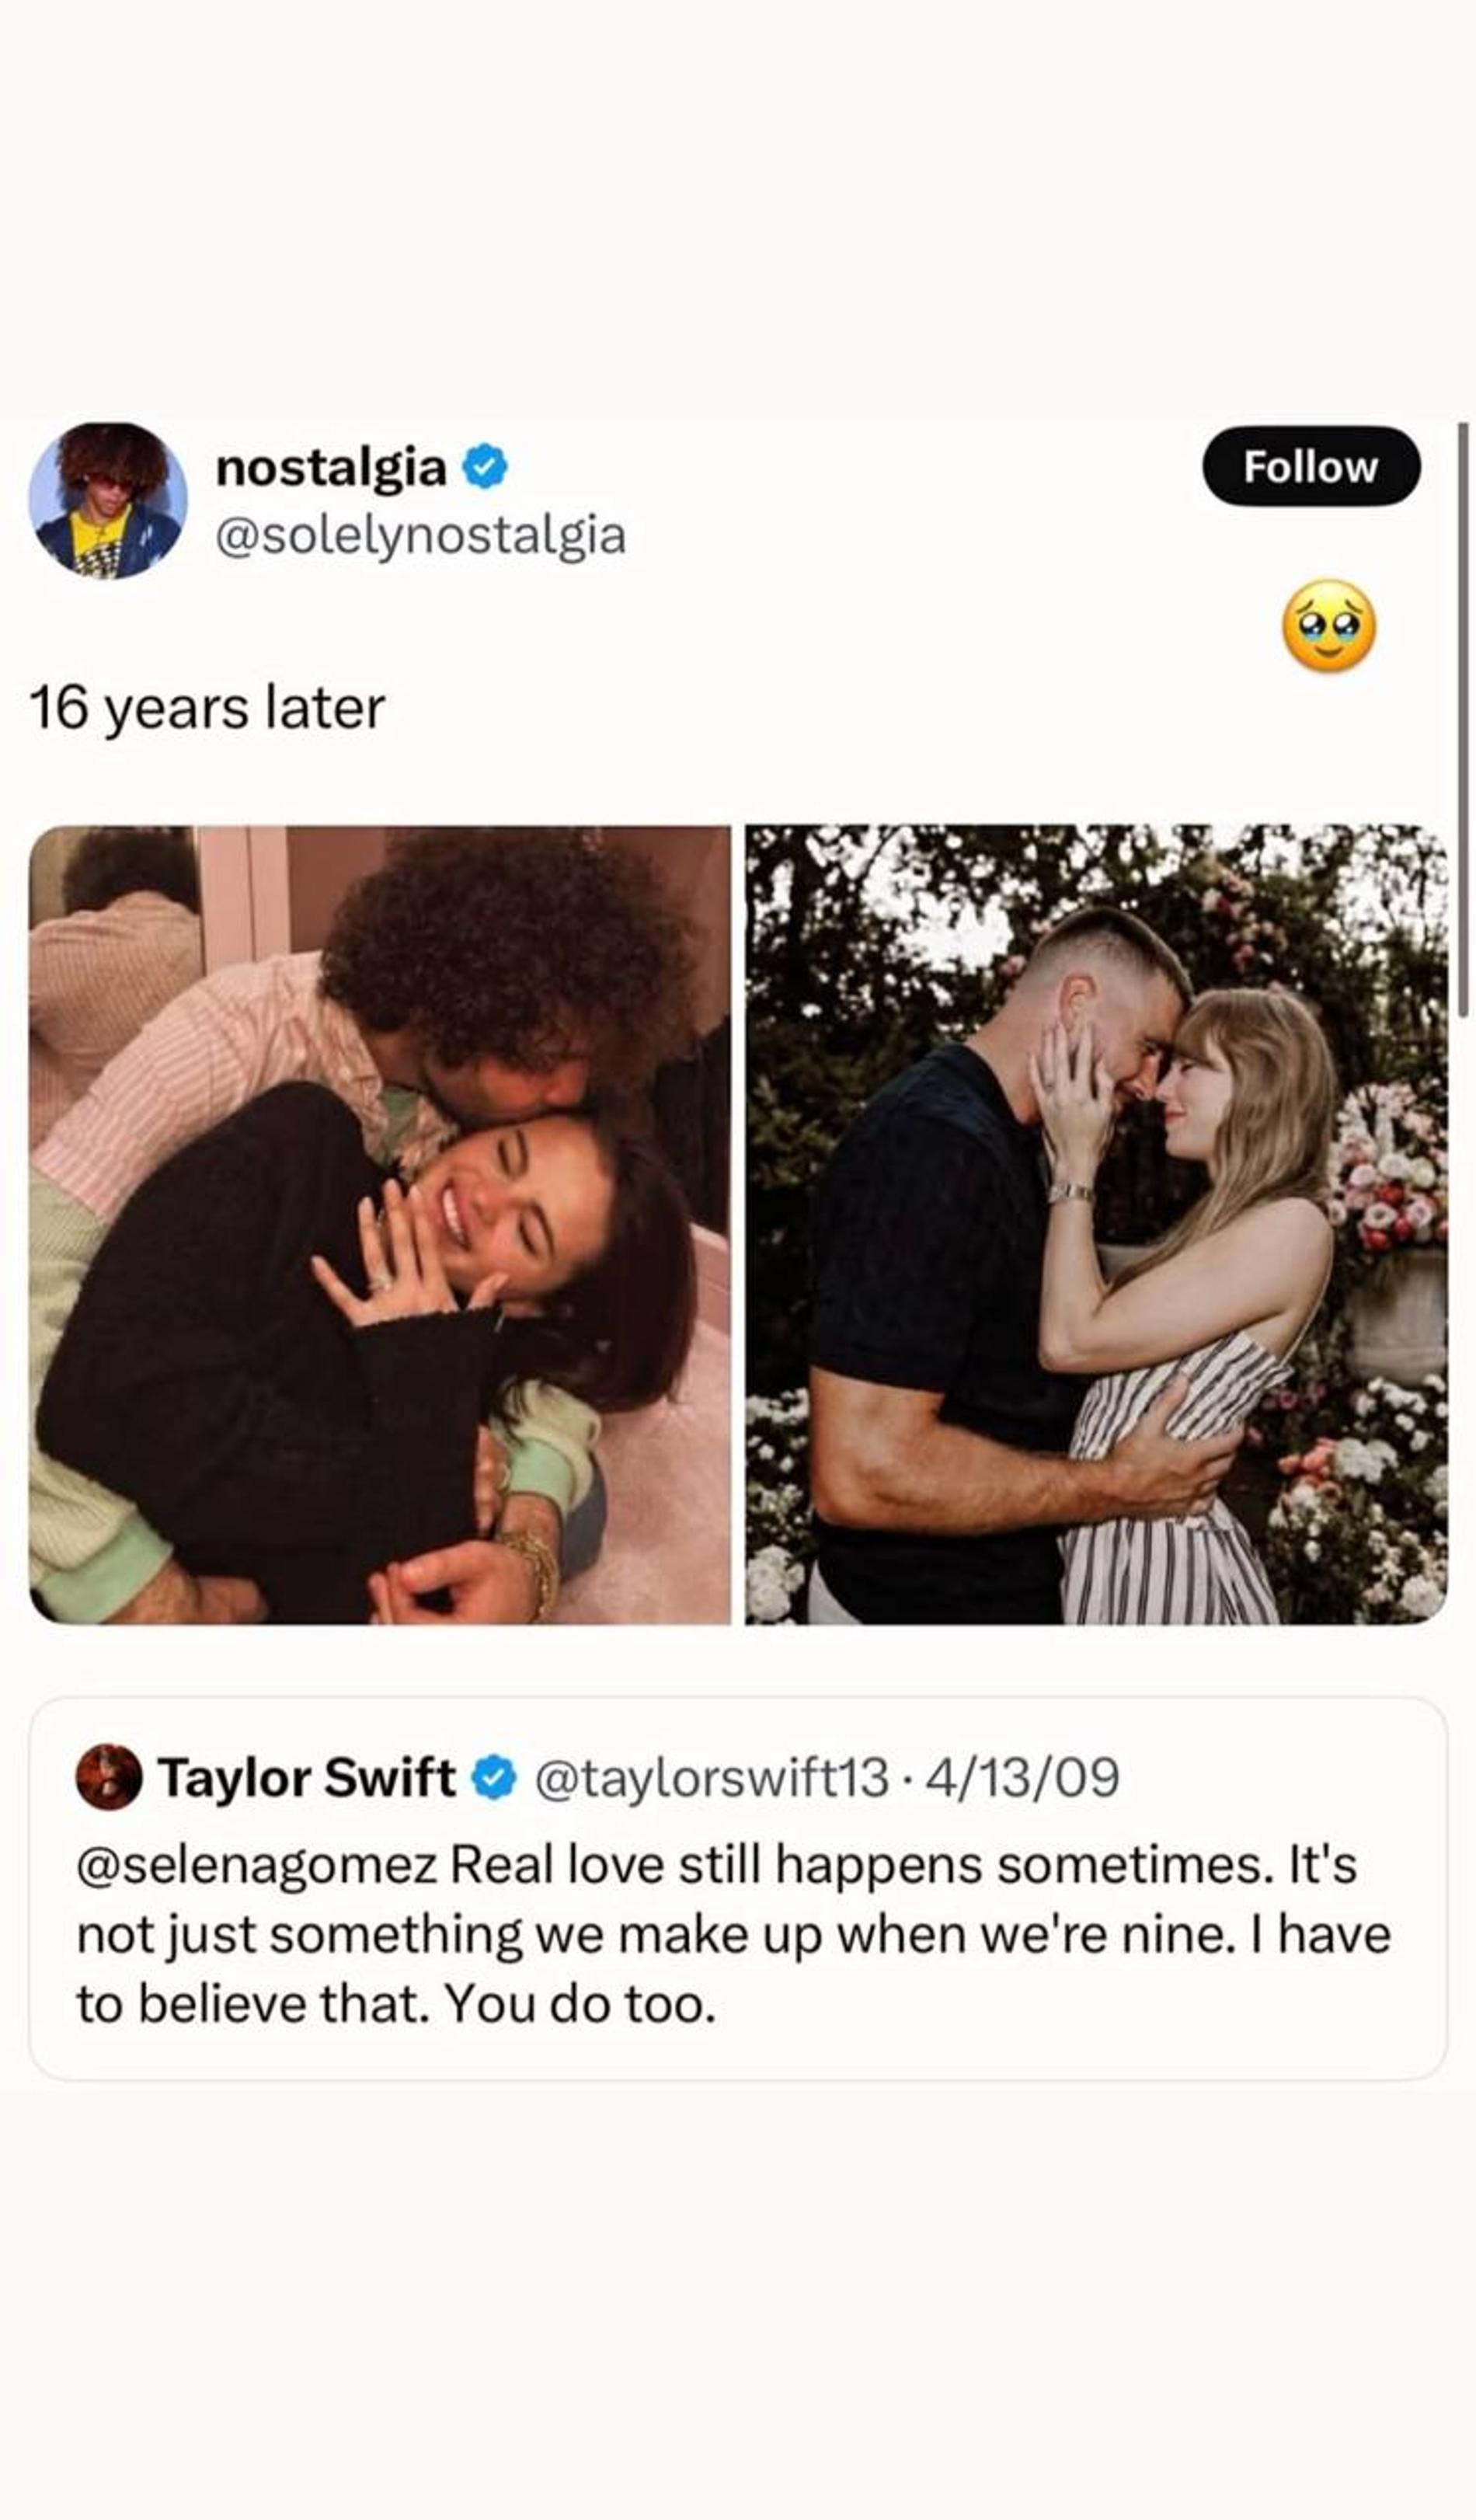Image resolution: width=1476 pixels, height=2520 pixels.
Task: Click the verified badge beside Taylor Swift
Action: (494, 1778)
